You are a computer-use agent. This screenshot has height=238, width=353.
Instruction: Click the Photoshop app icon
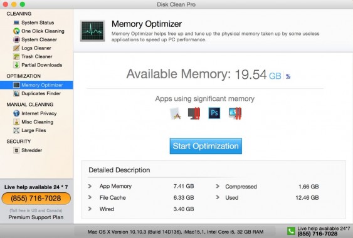[x=214, y=113]
